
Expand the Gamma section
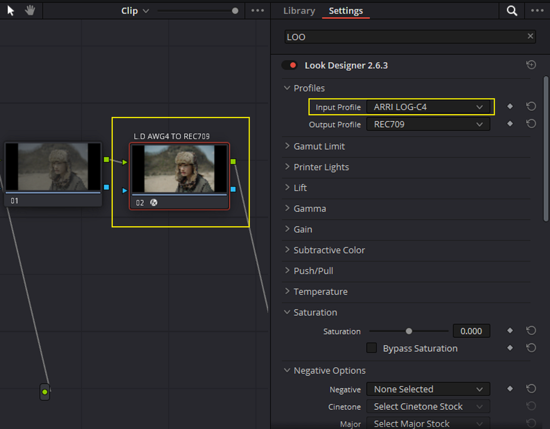287,208
